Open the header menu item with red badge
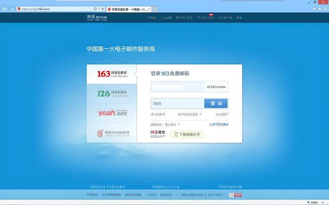The width and height of the screenshot is (329, 205). click(x=205, y=18)
